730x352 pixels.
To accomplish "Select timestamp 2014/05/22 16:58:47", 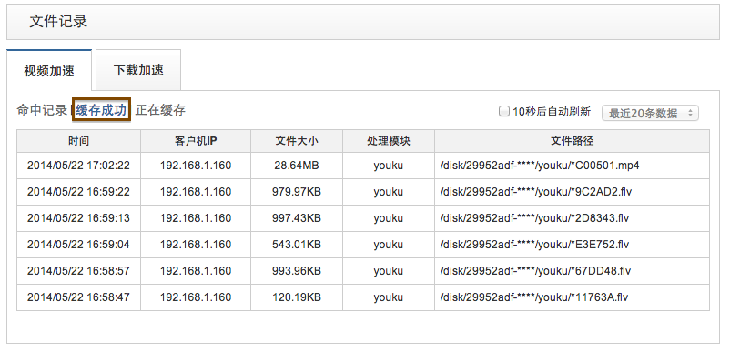I will [78, 297].
